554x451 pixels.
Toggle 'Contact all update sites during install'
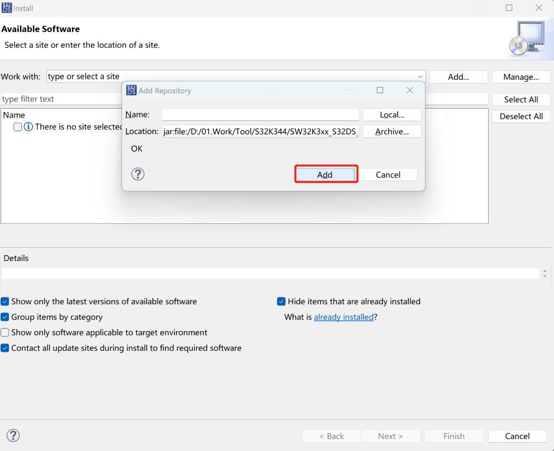pyautogui.click(x=5, y=348)
